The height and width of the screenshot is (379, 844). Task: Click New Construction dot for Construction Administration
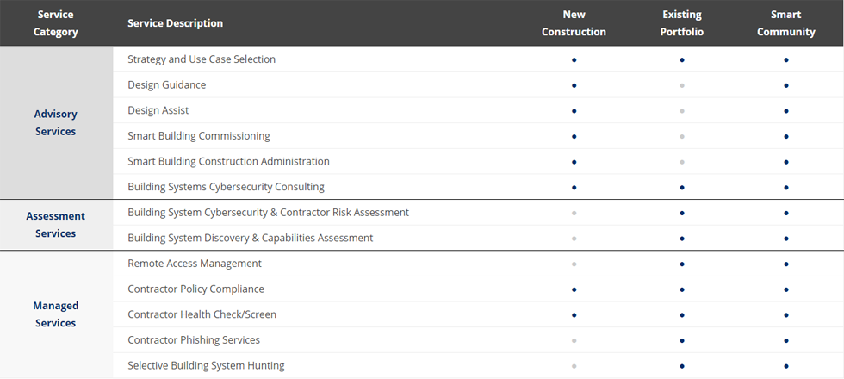tap(574, 162)
